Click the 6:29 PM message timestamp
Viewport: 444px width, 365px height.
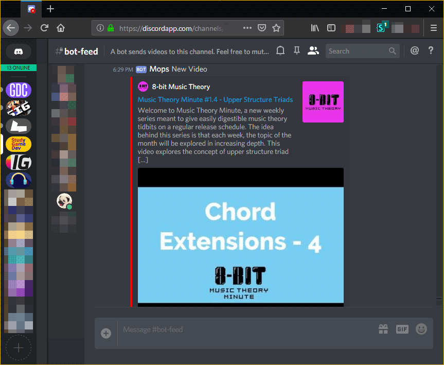tap(122, 69)
